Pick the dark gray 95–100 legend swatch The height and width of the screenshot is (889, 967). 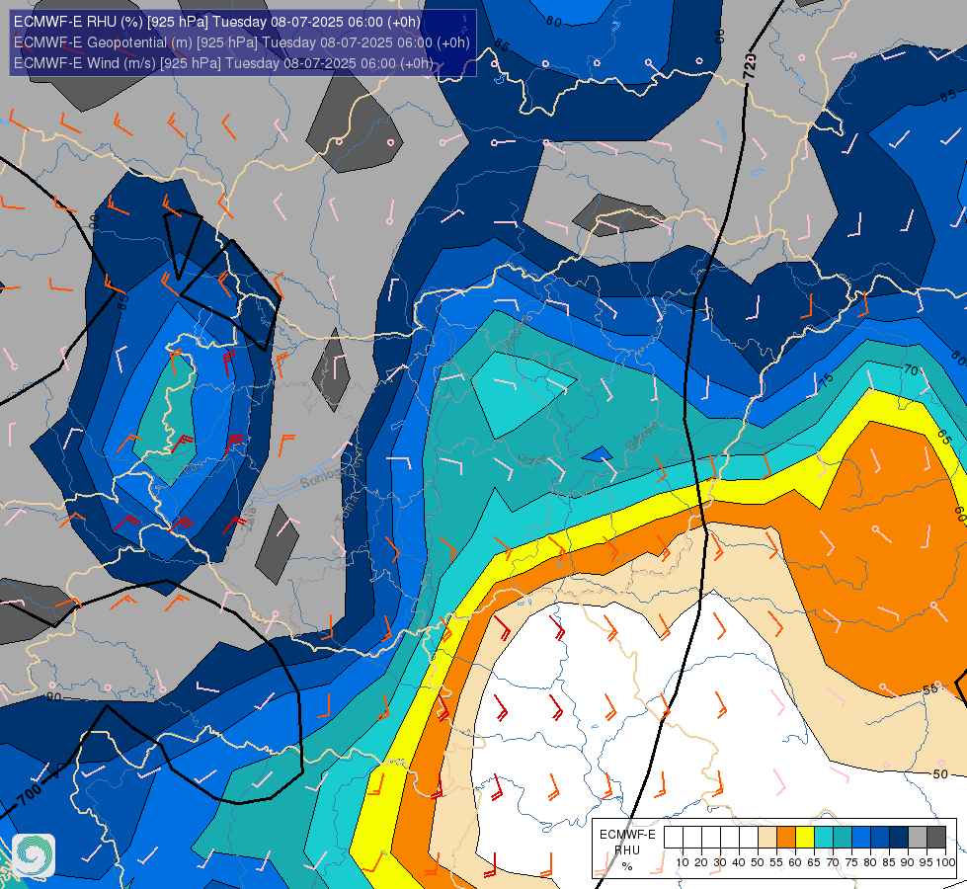[936, 838]
